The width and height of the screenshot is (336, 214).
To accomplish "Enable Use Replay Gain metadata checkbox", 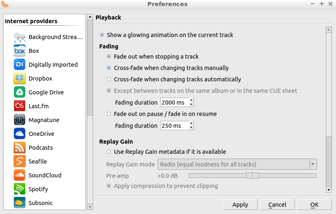I will click(x=109, y=152).
